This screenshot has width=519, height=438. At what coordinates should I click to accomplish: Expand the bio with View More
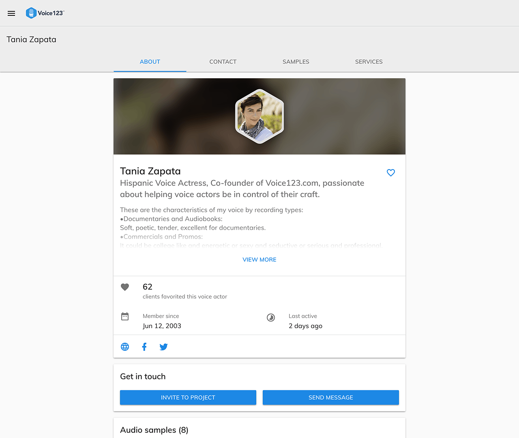(x=259, y=260)
